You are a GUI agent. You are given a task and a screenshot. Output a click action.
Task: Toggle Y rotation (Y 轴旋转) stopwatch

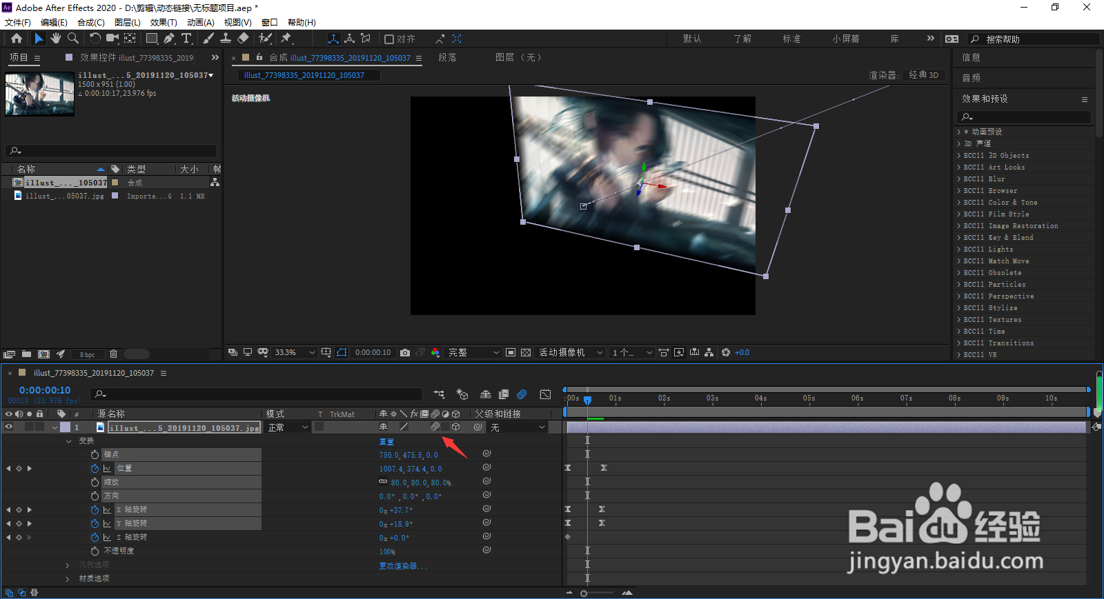point(95,524)
